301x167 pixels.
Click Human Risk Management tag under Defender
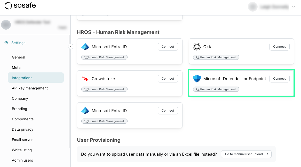[216, 89]
